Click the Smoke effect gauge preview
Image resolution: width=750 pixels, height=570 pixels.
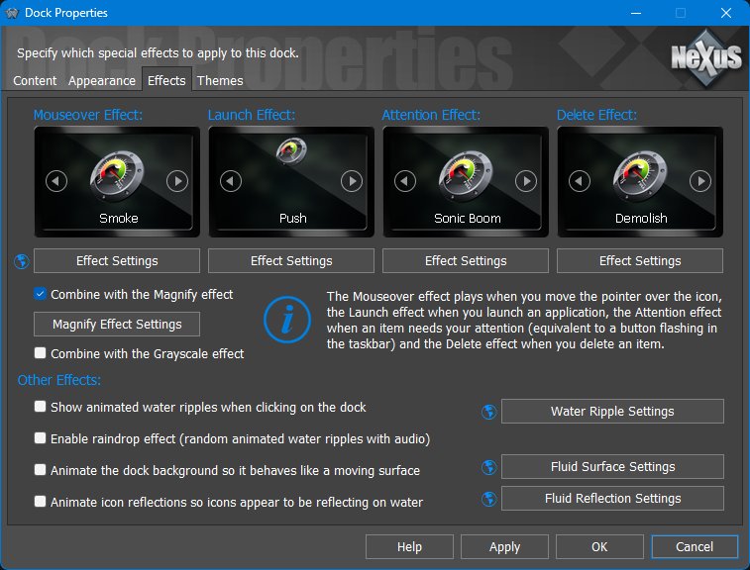pos(117,176)
